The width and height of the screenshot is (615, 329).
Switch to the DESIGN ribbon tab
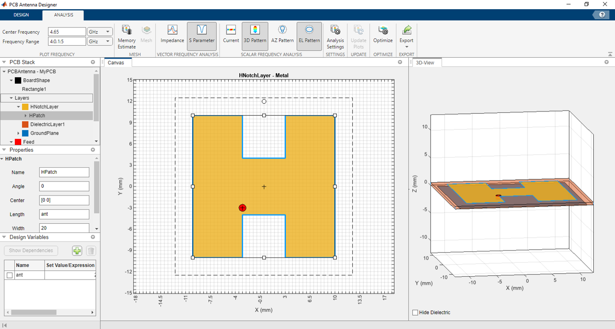21,15
